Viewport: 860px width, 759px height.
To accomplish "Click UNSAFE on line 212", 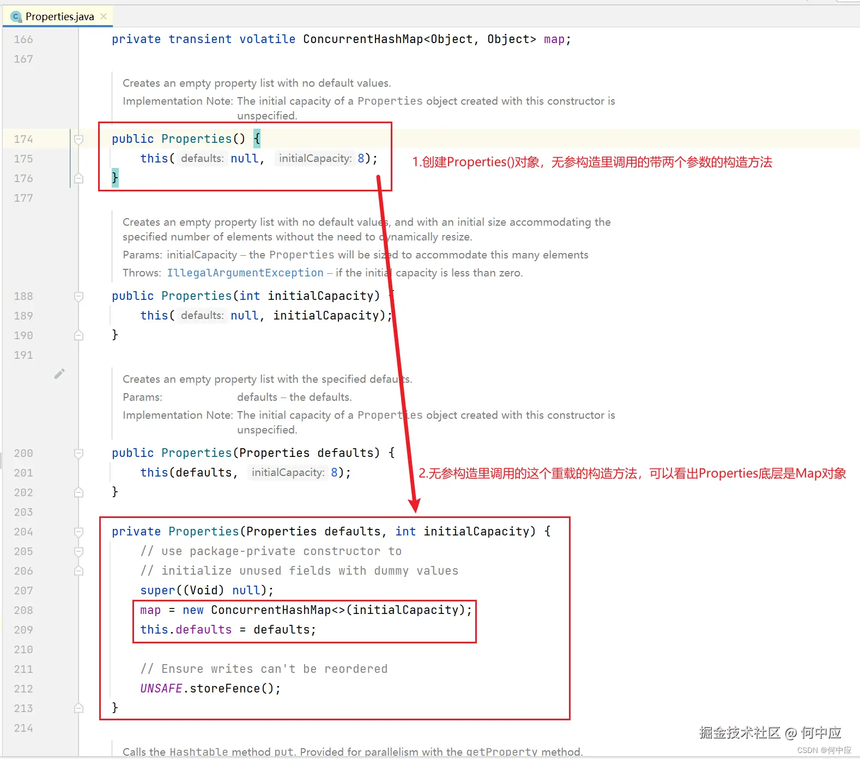I will (x=161, y=689).
